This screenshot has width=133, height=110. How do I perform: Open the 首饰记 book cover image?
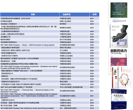click(x=124, y=78)
